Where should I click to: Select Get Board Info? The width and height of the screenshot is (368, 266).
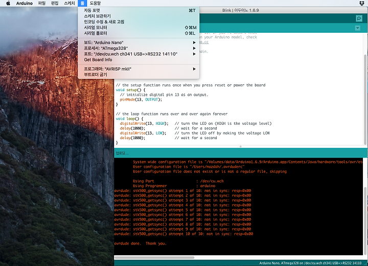coord(139,60)
